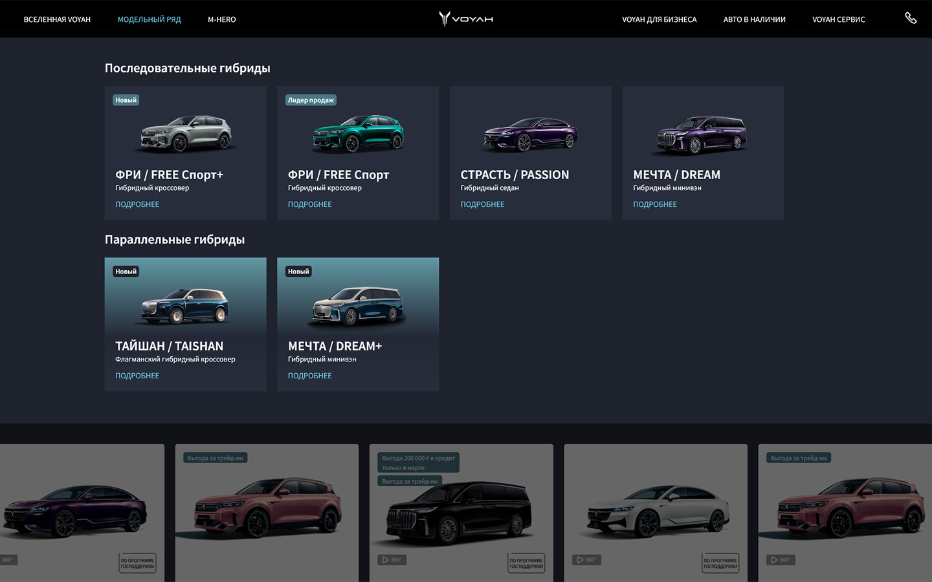Select the purple МЕЧТА / DREAM minivan image
This screenshot has width=932, height=582.
coord(702,135)
